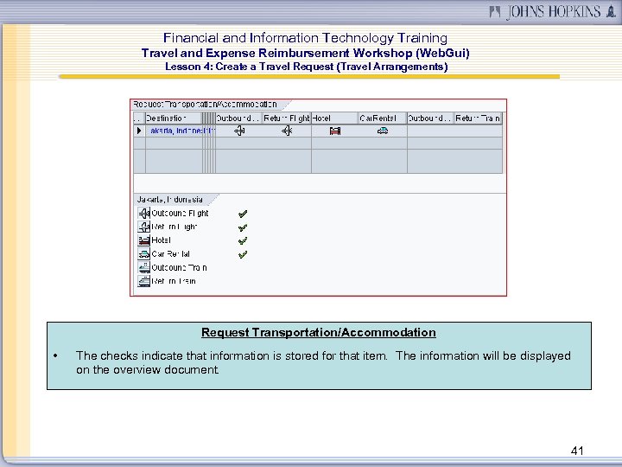Click the Return Train column header
Image resolution: width=622 pixels, height=467 pixels.
pos(478,118)
